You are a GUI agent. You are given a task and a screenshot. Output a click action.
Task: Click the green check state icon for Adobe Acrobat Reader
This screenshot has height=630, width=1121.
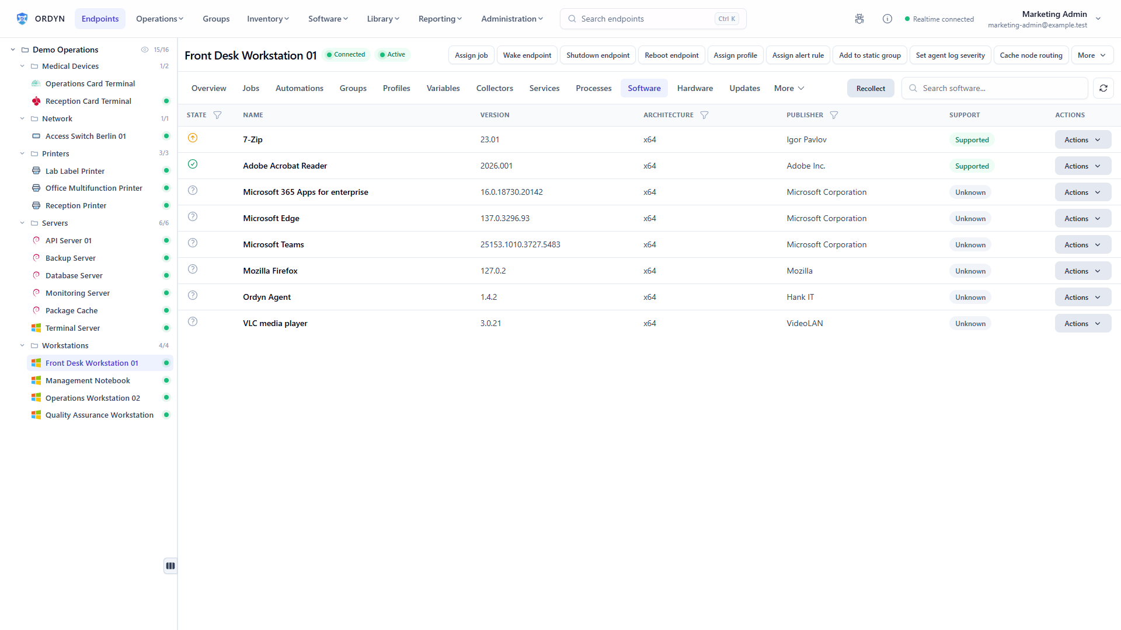click(x=193, y=164)
